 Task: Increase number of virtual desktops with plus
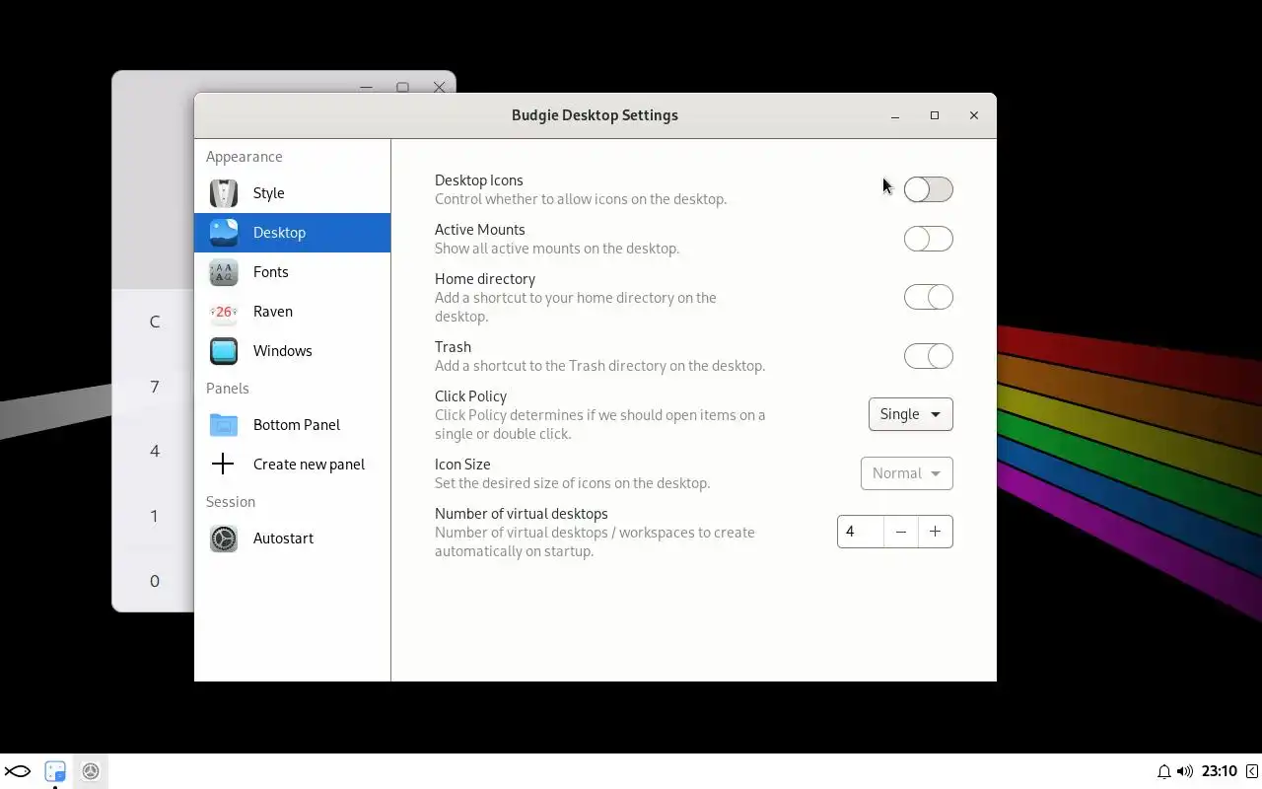(936, 532)
